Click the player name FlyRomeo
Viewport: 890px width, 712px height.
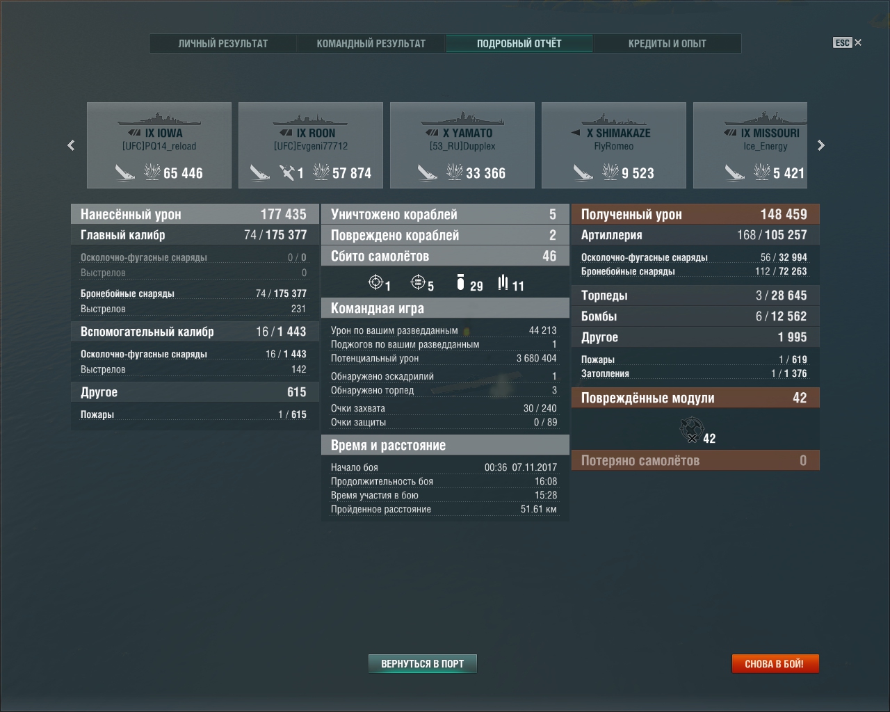[x=614, y=146]
